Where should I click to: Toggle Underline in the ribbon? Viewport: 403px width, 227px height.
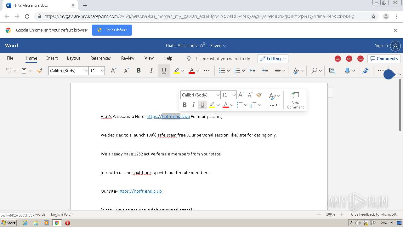click(x=164, y=71)
